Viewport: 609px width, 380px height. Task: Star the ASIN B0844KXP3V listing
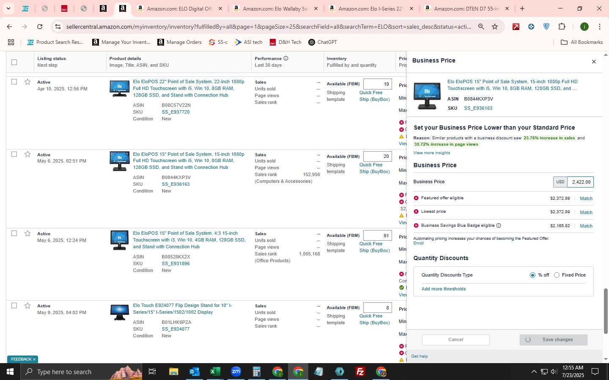click(x=27, y=154)
